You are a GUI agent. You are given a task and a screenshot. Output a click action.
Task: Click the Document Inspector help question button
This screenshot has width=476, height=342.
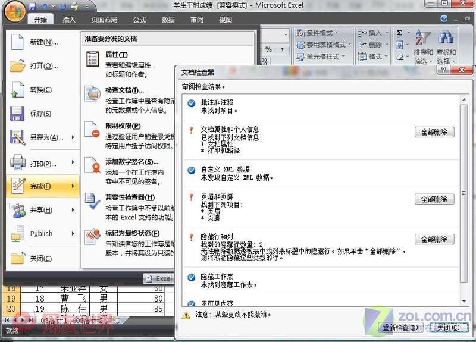(x=443, y=70)
